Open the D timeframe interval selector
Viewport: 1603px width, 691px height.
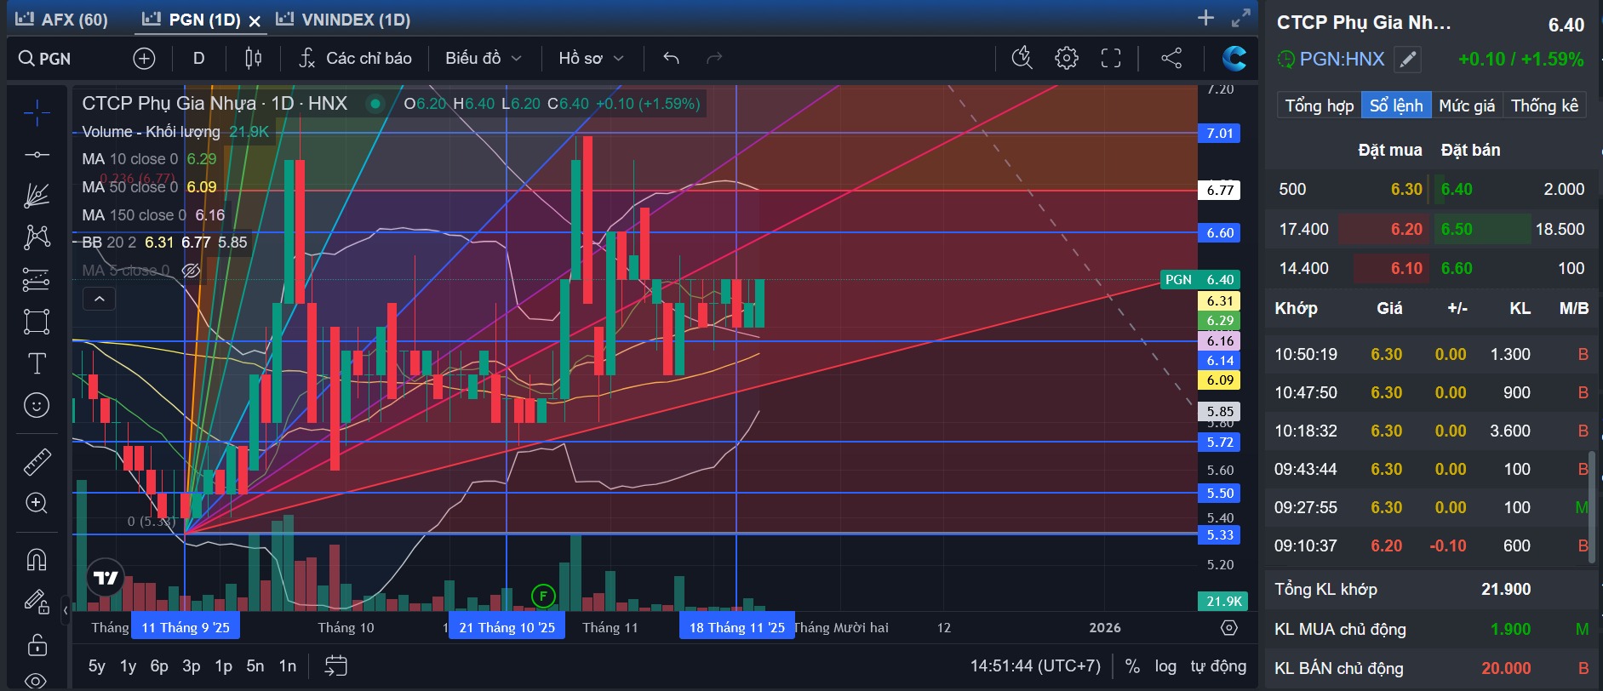point(198,59)
